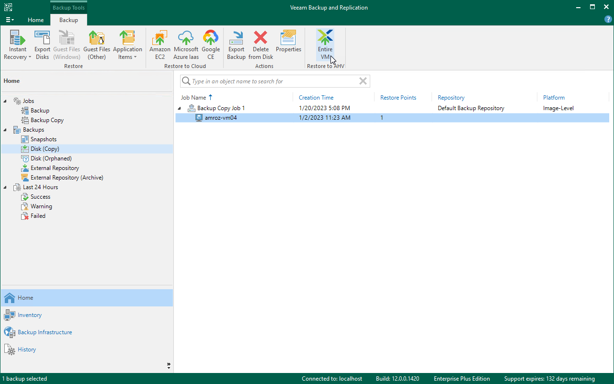Collapse Backup Copy Job 1 row
This screenshot has width=614, height=384.
(x=180, y=108)
